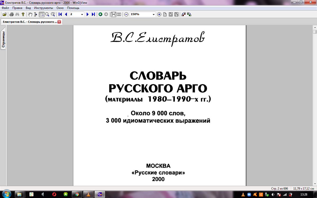Select the Елистратов В.С. document tab
The width and height of the screenshot is (317, 198).
tap(30, 22)
